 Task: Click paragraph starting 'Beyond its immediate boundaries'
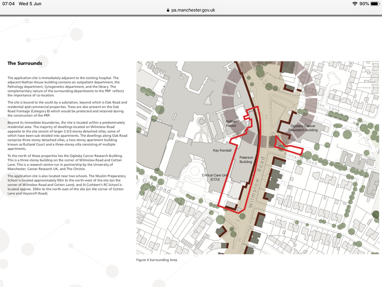67,136
